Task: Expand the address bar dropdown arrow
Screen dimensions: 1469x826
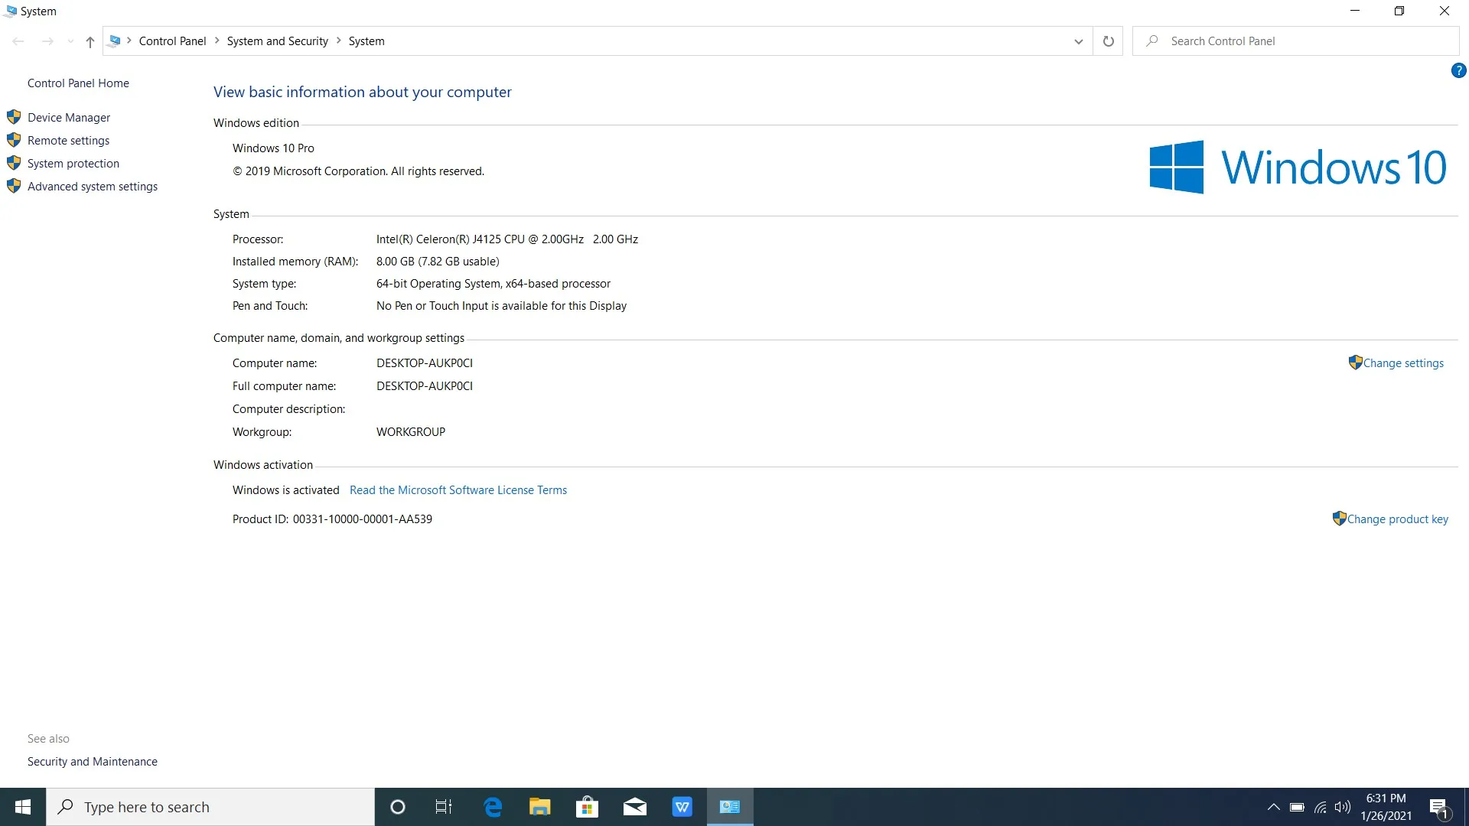Action: pyautogui.click(x=1077, y=41)
